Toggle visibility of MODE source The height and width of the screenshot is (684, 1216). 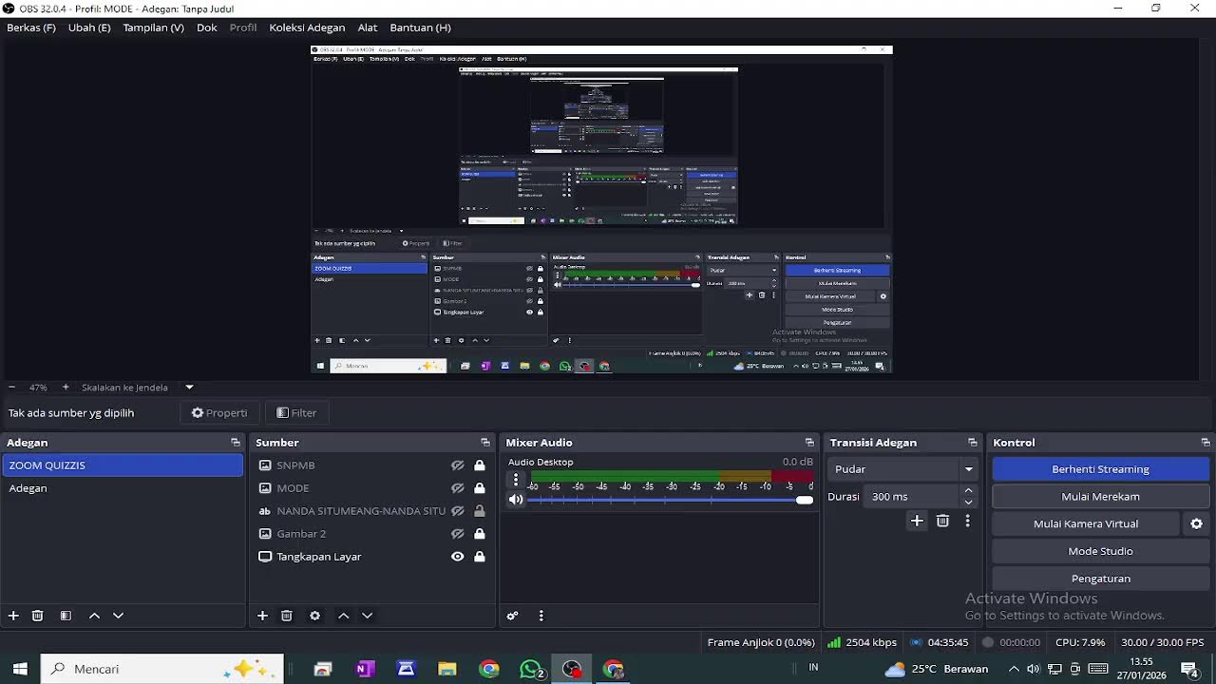coord(457,488)
